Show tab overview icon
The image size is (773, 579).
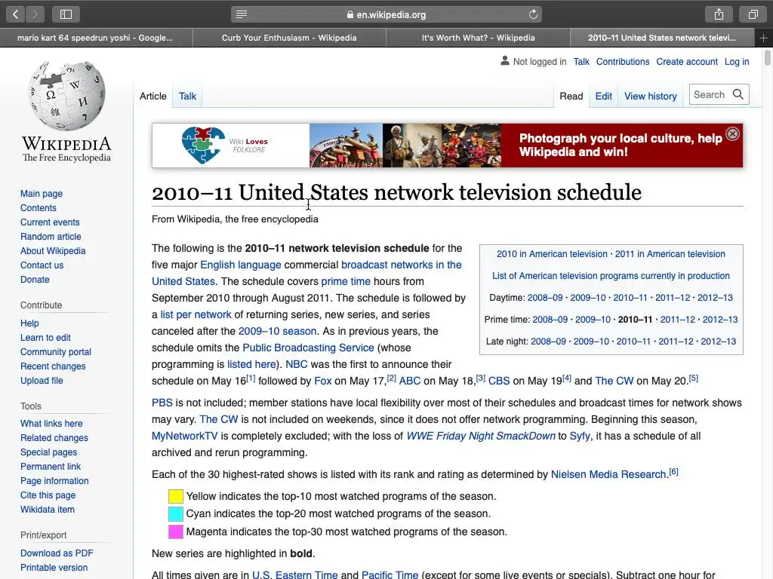[753, 14]
